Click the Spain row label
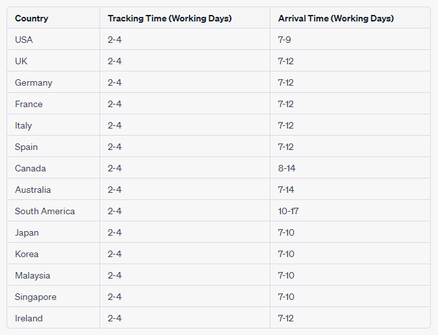The width and height of the screenshot is (438, 335). (26, 147)
